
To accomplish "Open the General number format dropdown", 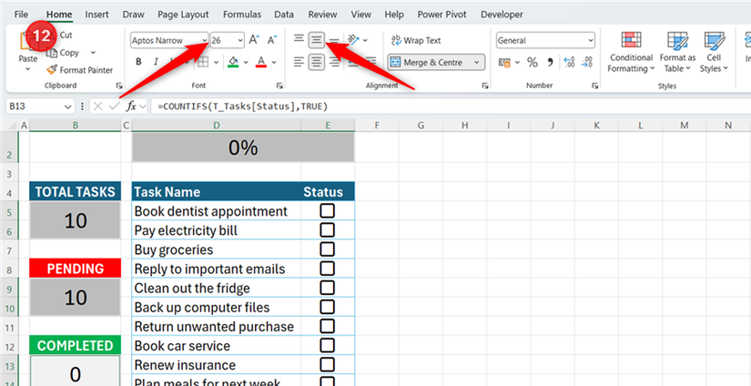I will coord(590,41).
